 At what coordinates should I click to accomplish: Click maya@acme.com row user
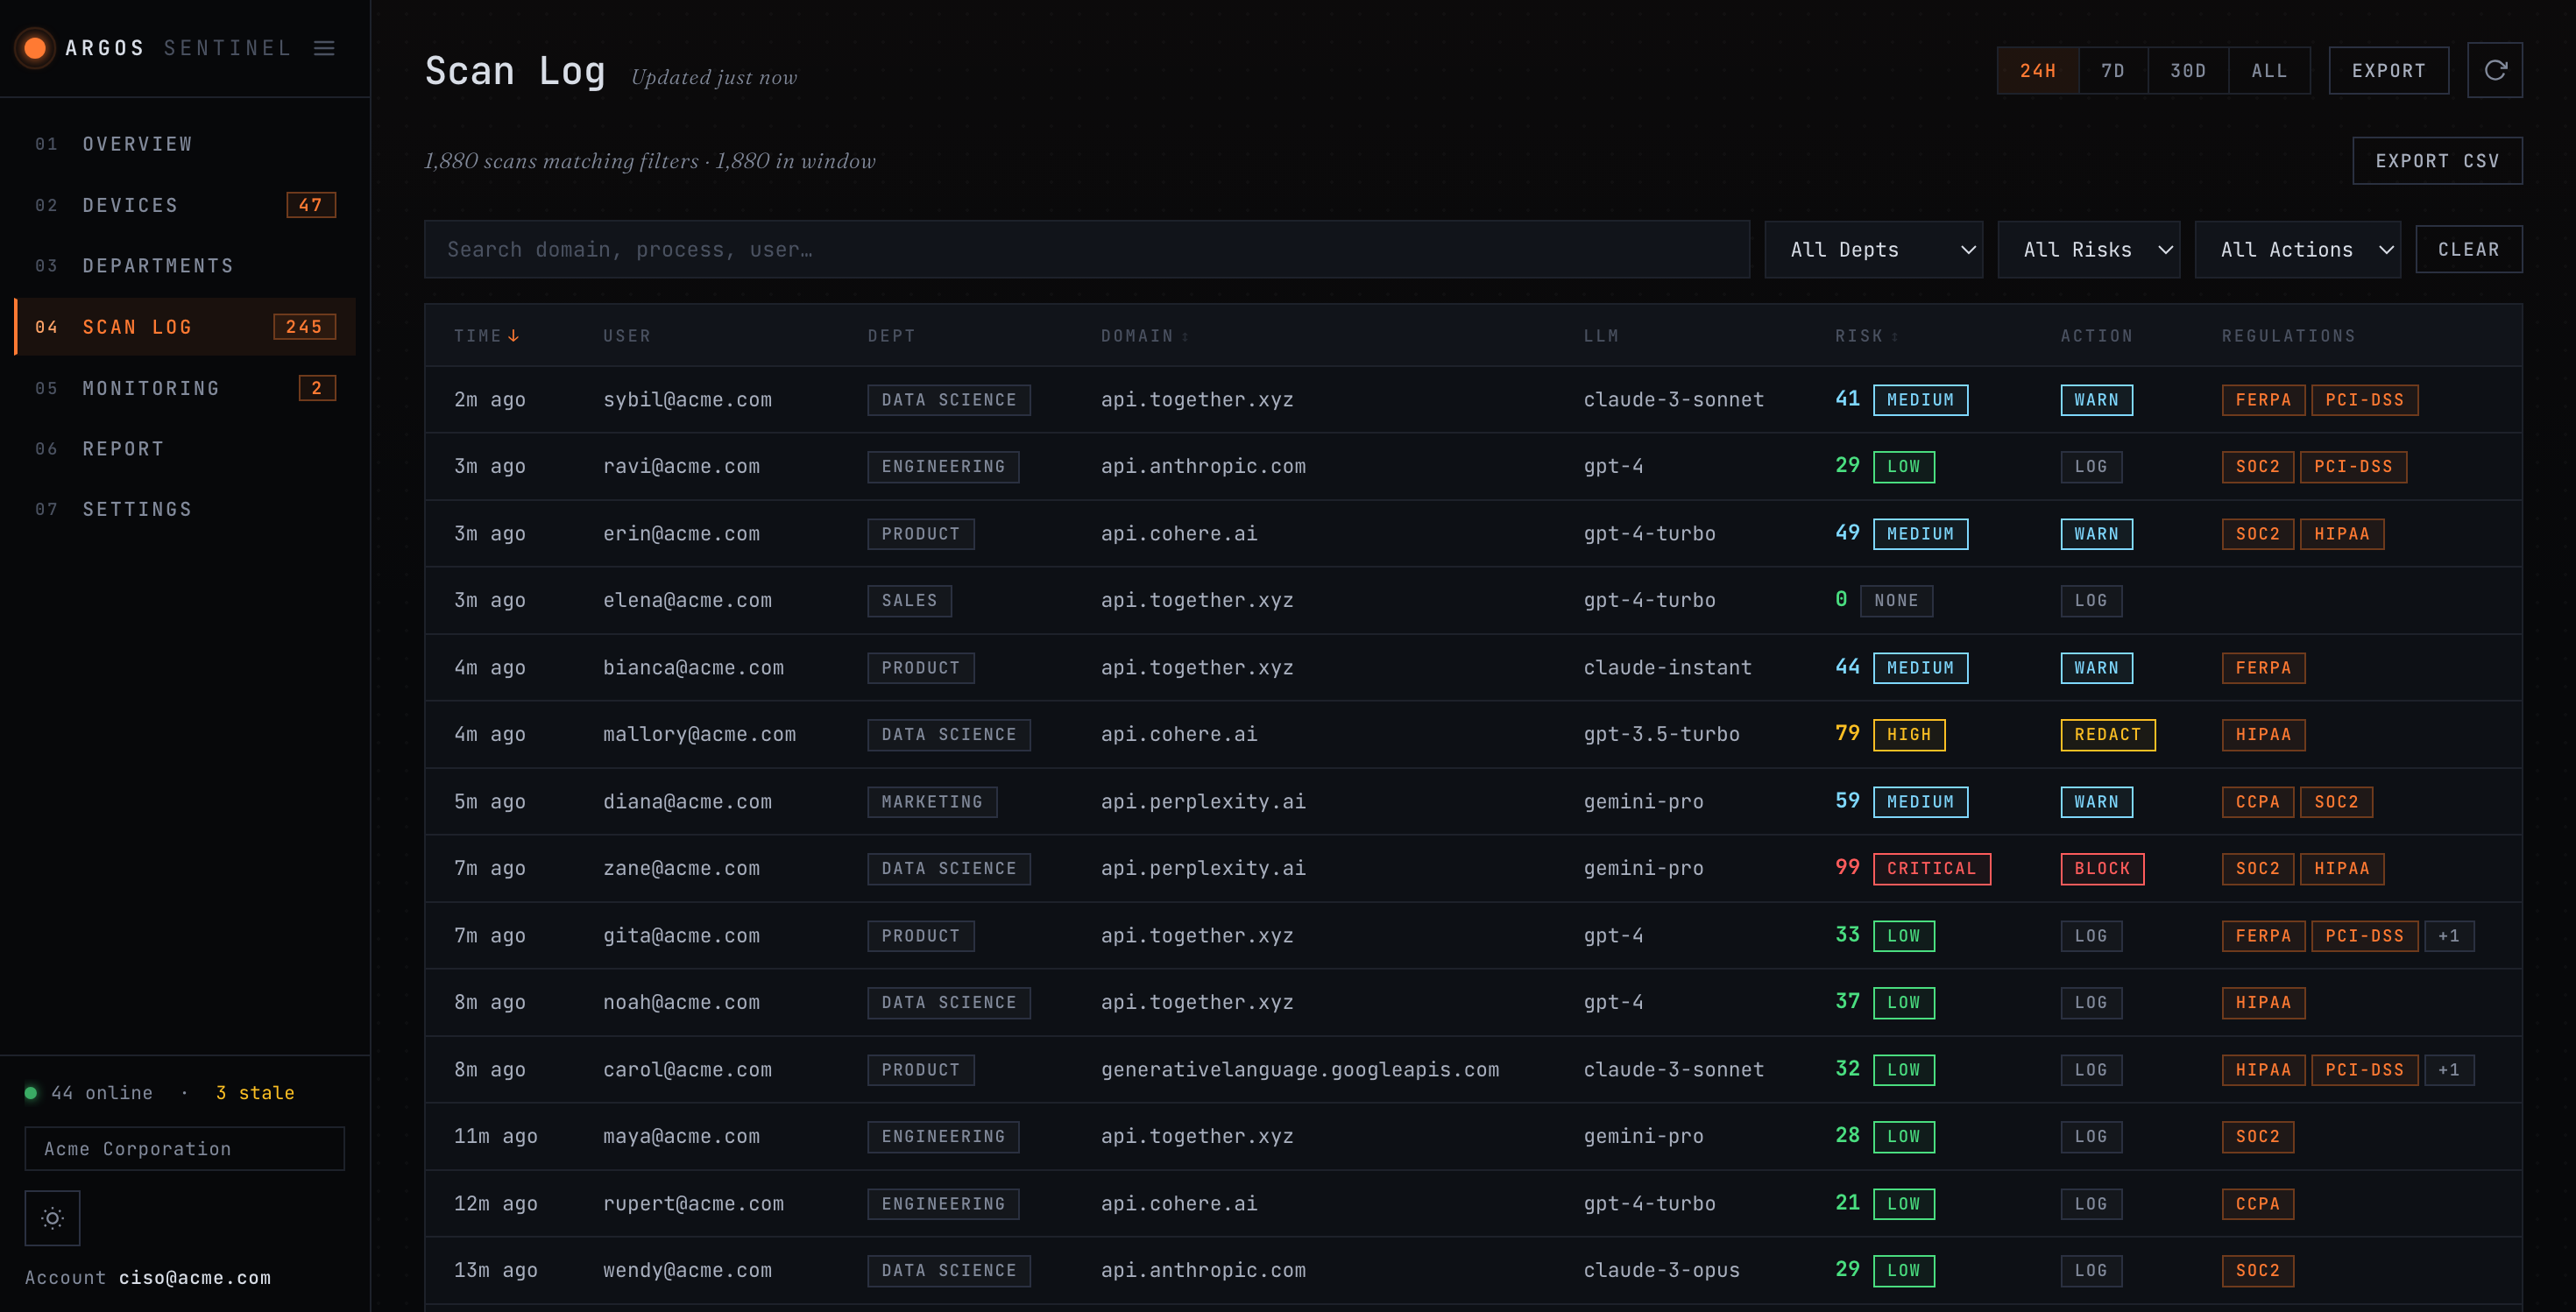[681, 1136]
